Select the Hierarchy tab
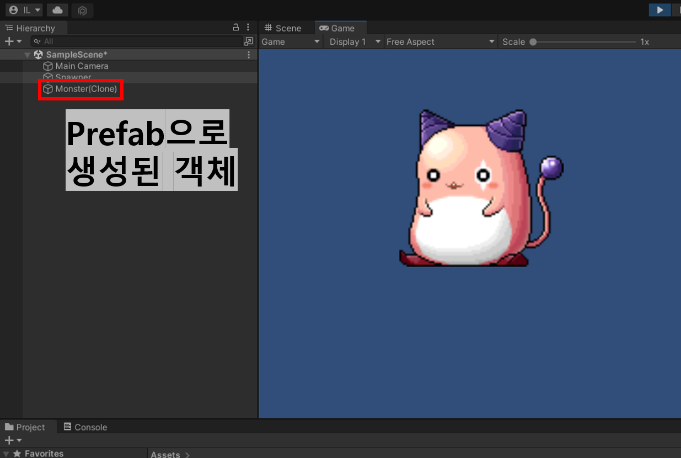Image resolution: width=681 pixels, height=458 pixels. [30, 28]
